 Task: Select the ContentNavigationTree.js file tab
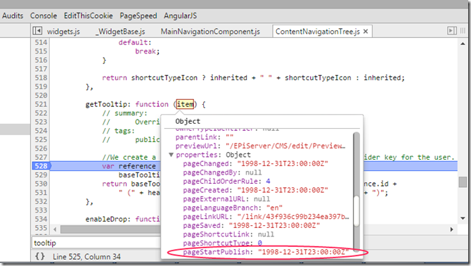pyautogui.click(x=318, y=32)
